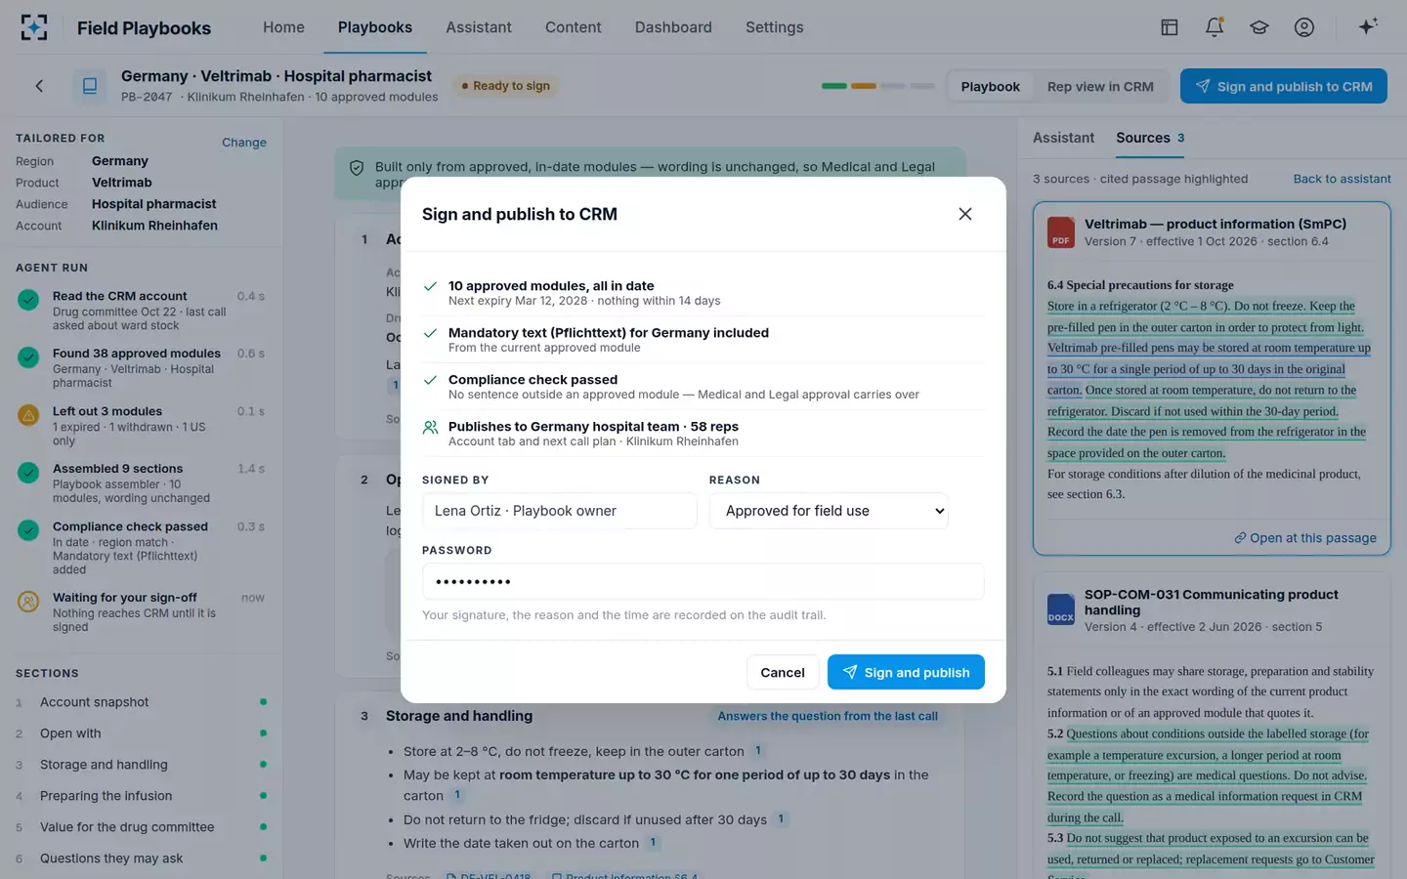Select the Playbook view toggle
This screenshot has height=879, width=1407.
point(990,87)
